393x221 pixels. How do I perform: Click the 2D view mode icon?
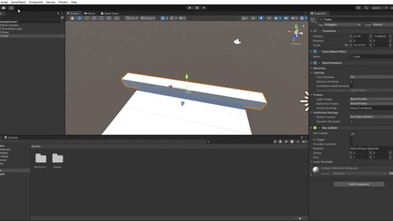point(253,18)
